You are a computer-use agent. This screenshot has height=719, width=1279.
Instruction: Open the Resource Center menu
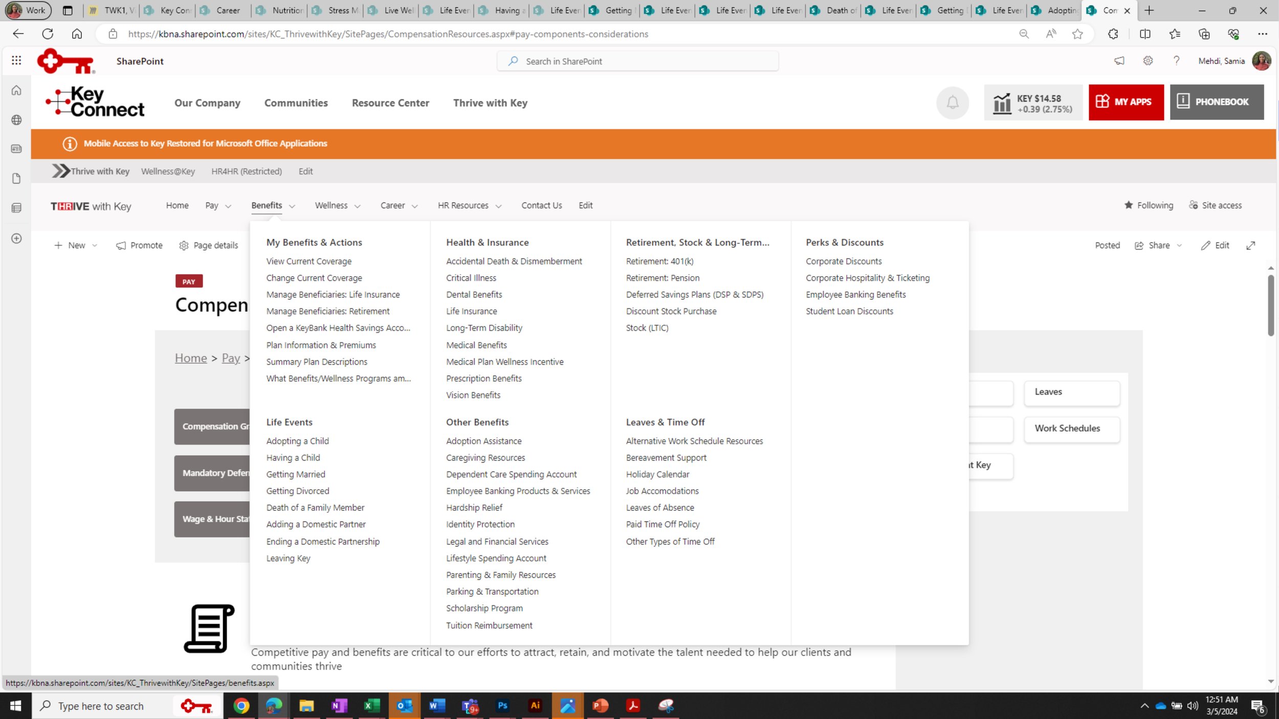click(x=390, y=103)
